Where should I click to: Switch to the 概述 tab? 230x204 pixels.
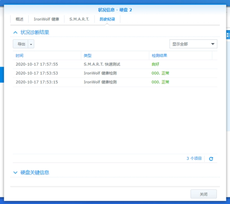[x=19, y=19]
